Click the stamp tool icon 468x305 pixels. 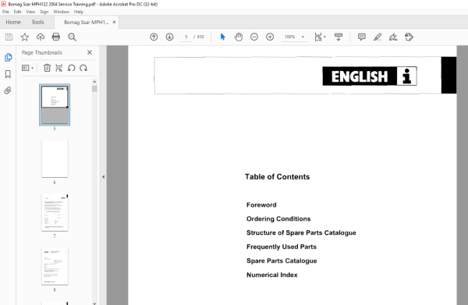(409, 37)
